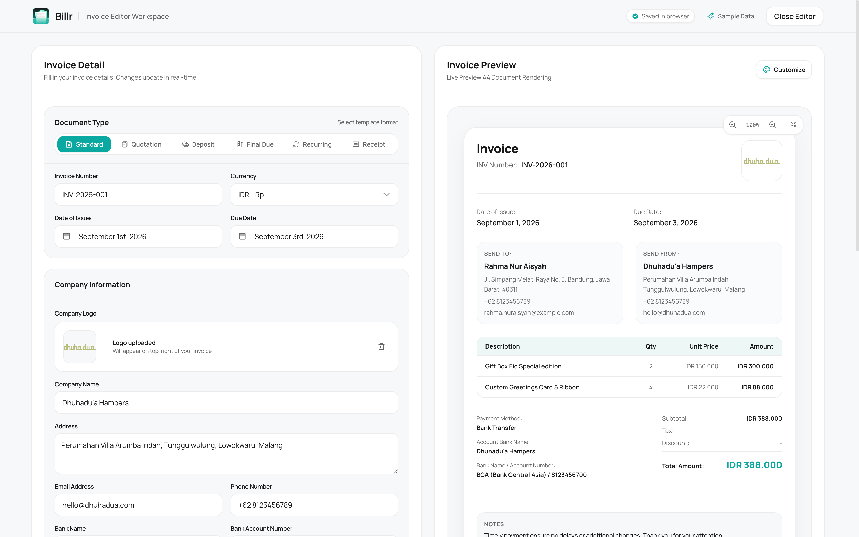Open Due Date calendar icon
The height and width of the screenshot is (537, 859).
pyautogui.click(x=242, y=236)
